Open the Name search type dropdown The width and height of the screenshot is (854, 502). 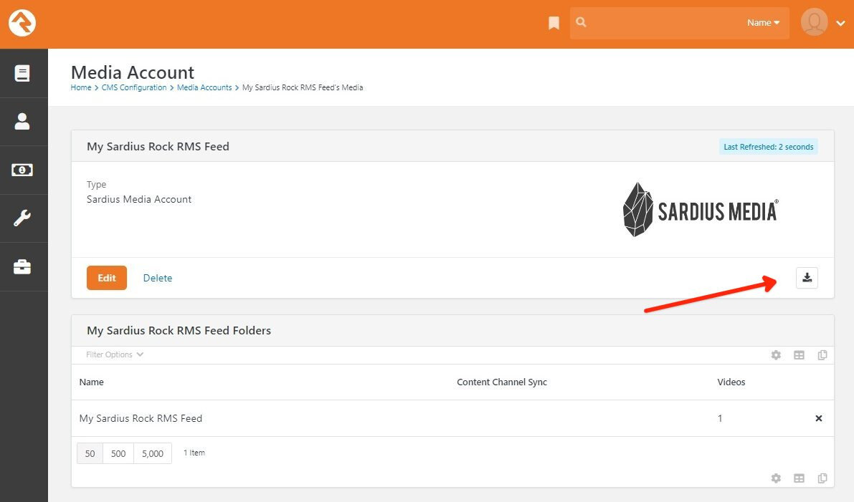point(763,23)
